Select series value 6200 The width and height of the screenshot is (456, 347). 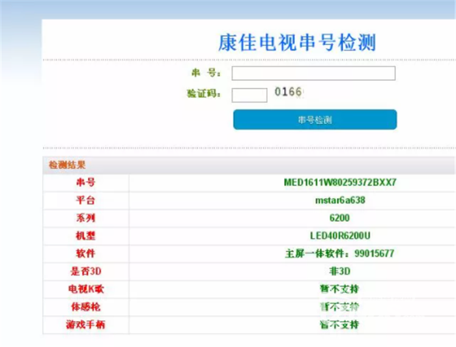[x=339, y=218]
